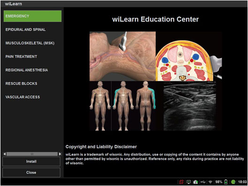Click the left scroll arrow of sidebar scrollbar
The height and width of the screenshot is (186, 248).
pos(5,154)
